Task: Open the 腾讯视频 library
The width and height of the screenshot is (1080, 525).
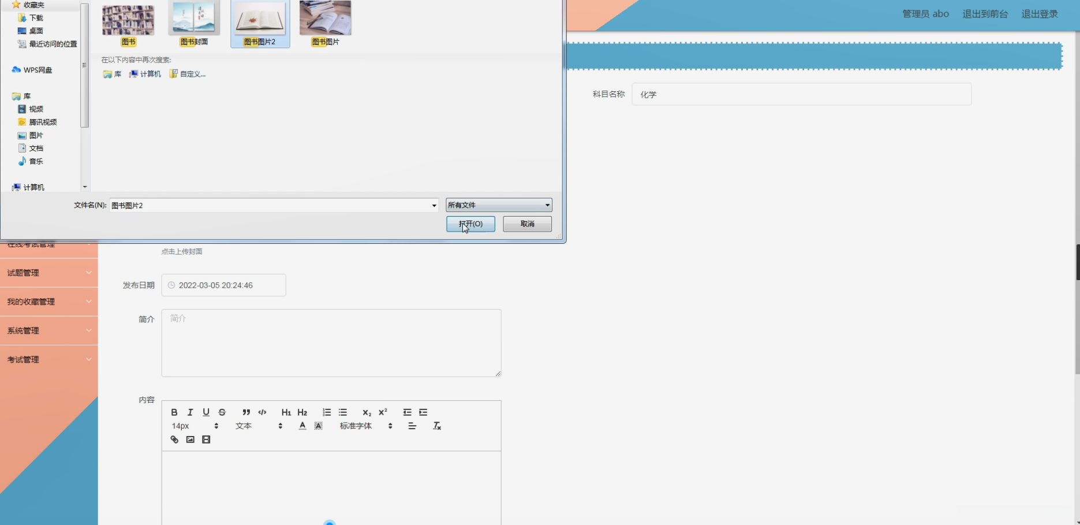Action: coord(38,122)
